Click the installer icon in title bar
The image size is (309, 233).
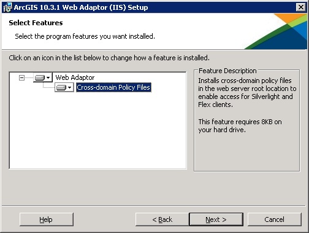[8, 7]
